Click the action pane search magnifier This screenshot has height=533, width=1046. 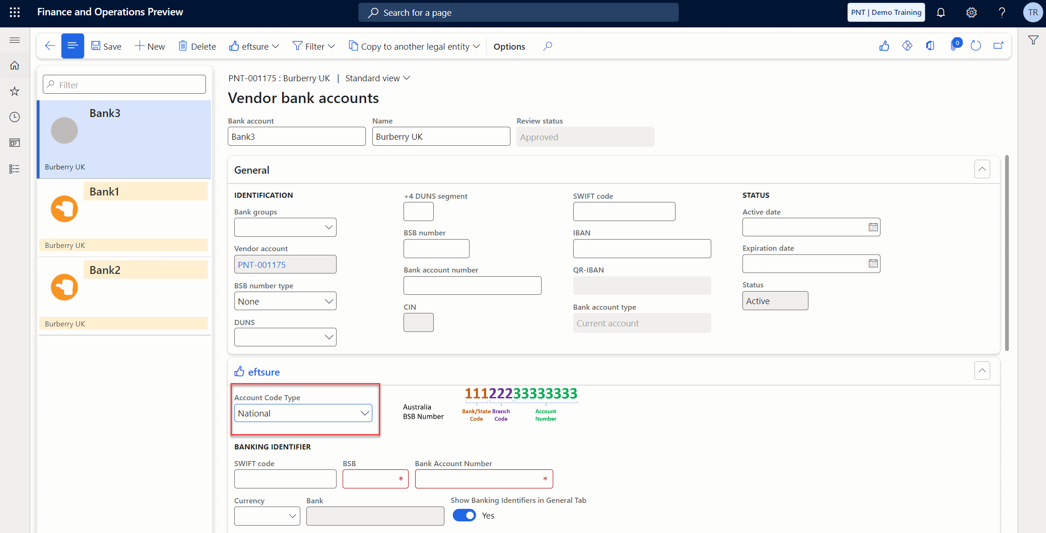pos(548,46)
